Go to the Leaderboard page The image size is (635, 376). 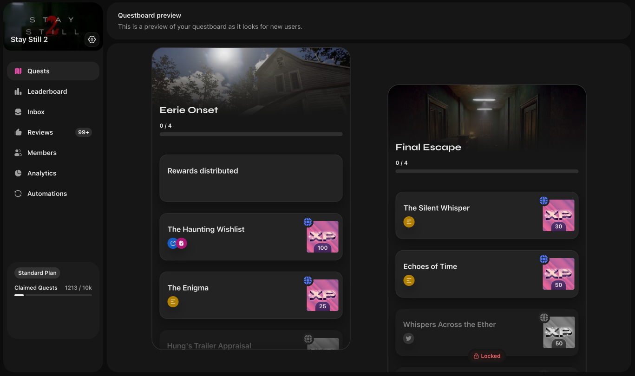click(53, 91)
